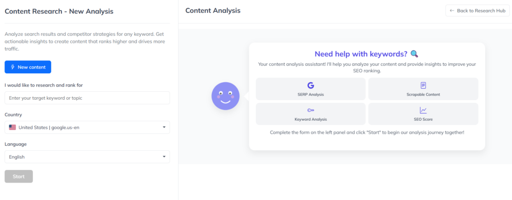512x200 pixels.
Task: Click the back arrow icon to Research Hub
Action: tap(452, 10)
